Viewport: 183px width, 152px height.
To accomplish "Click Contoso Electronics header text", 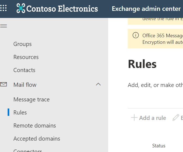I will point(62,8).
